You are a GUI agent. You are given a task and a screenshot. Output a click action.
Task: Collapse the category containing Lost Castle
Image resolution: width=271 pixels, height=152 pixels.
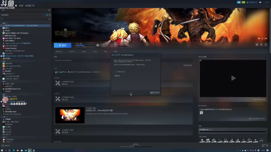pos(2,61)
